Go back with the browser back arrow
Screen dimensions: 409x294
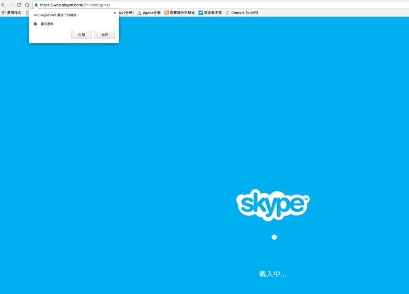click(x=3, y=5)
